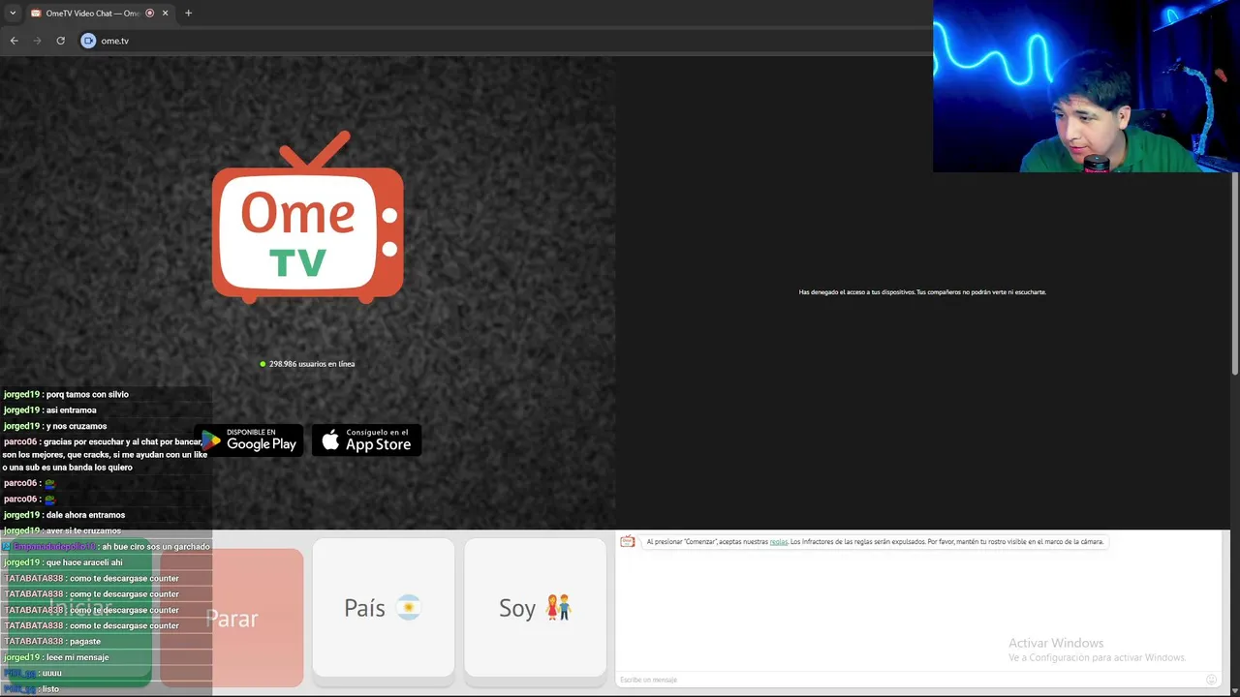Click the '298.986 usuarios en línea' text
Screen dimensions: 1240x697
(312, 364)
